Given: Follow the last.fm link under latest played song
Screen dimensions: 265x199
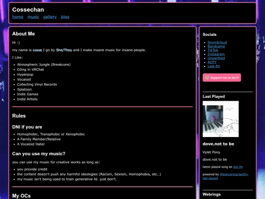Looking at the screenshot, I should [238, 167].
